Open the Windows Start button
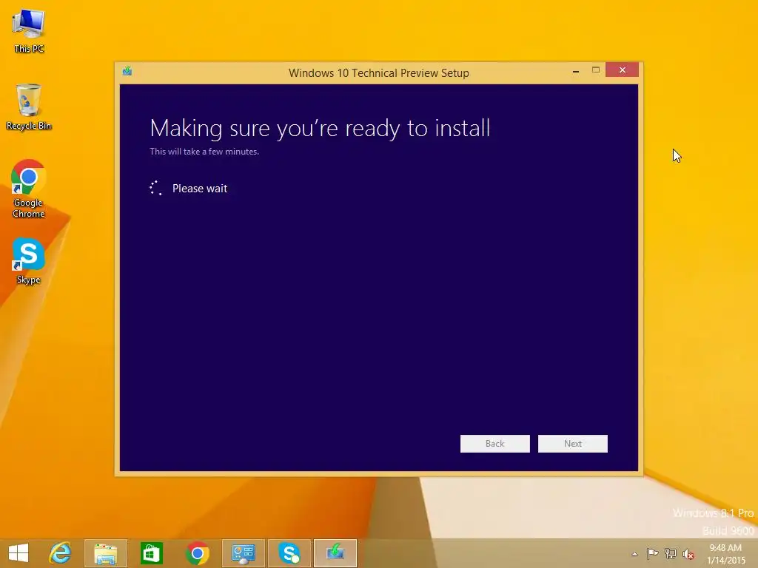The width and height of the screenshot is (758, 568). tap(19, 553)
